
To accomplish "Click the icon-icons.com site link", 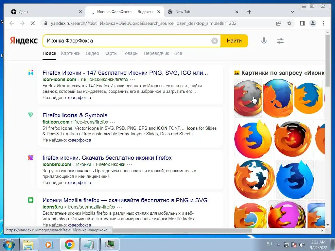I will click(x=59, y=79).
